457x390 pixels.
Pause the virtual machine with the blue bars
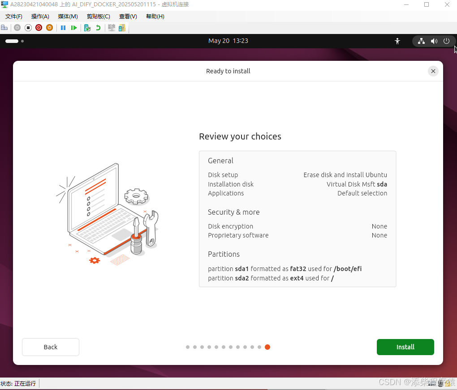coord(63,28)
